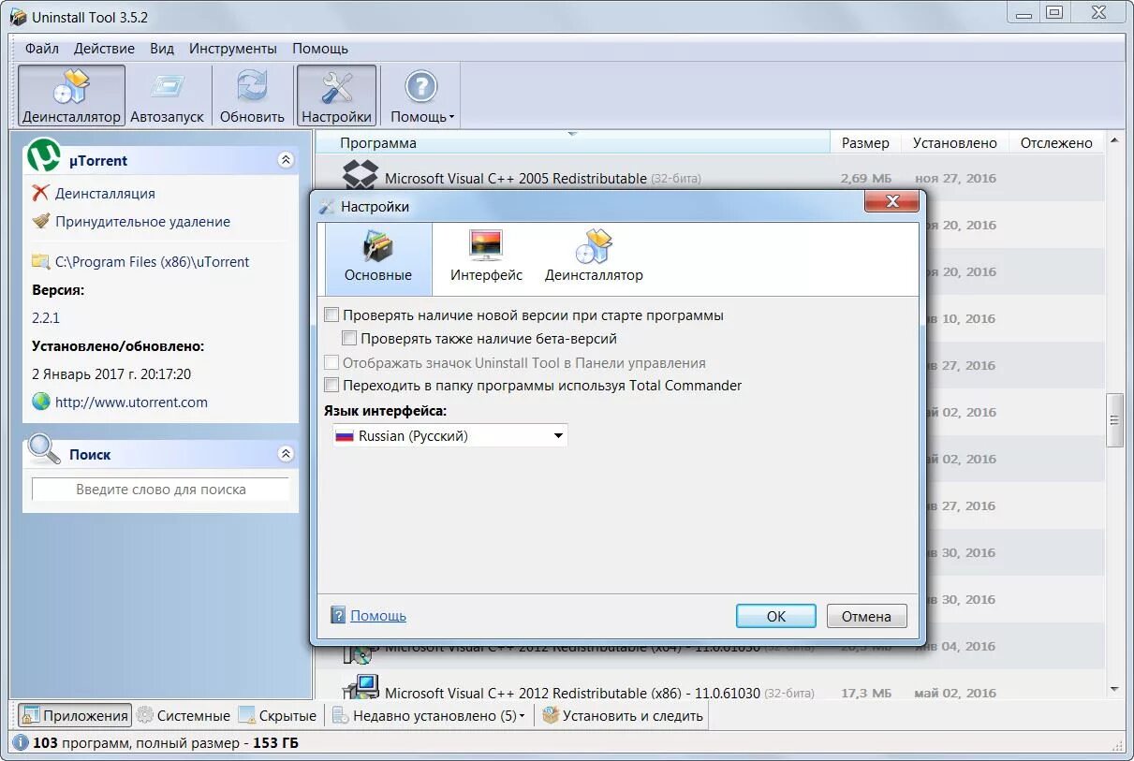The height and width of the screenshot is (761, 1134).
Task: Select the Скрытые filter tab
Action: [278, 716]
